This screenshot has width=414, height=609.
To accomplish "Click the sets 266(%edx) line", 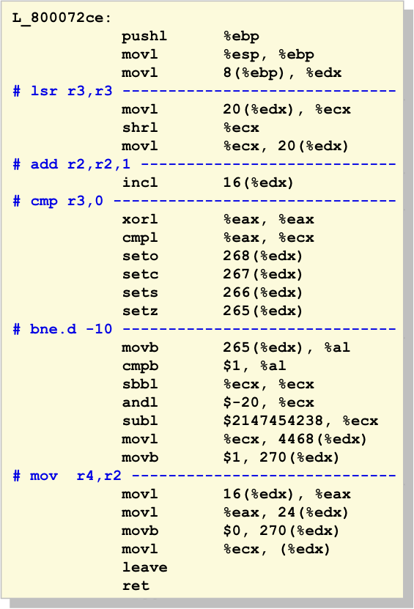I will pos(212,292).
